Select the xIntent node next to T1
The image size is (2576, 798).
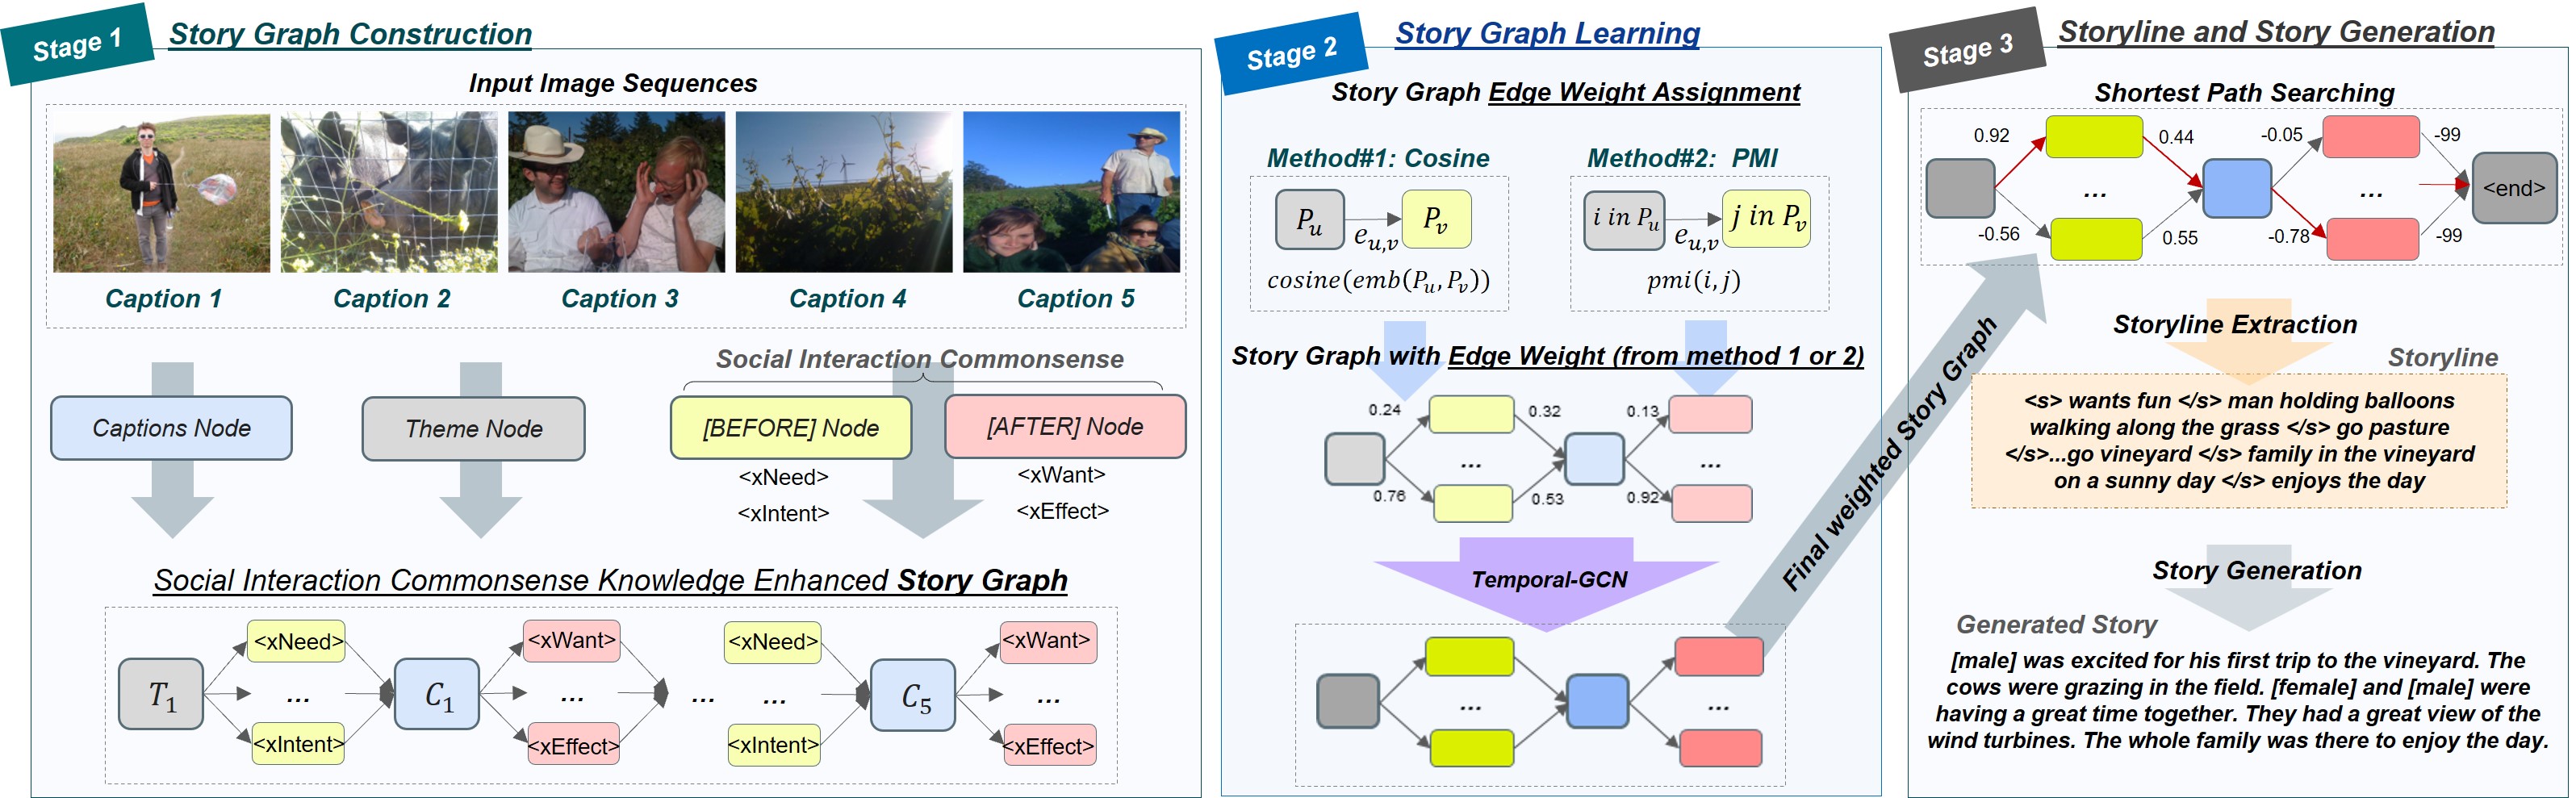(298, 744)
